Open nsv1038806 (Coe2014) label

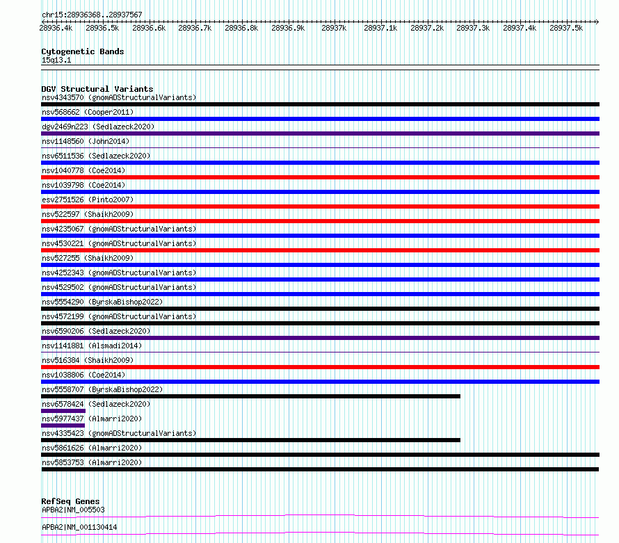click(x=83, y=375)
